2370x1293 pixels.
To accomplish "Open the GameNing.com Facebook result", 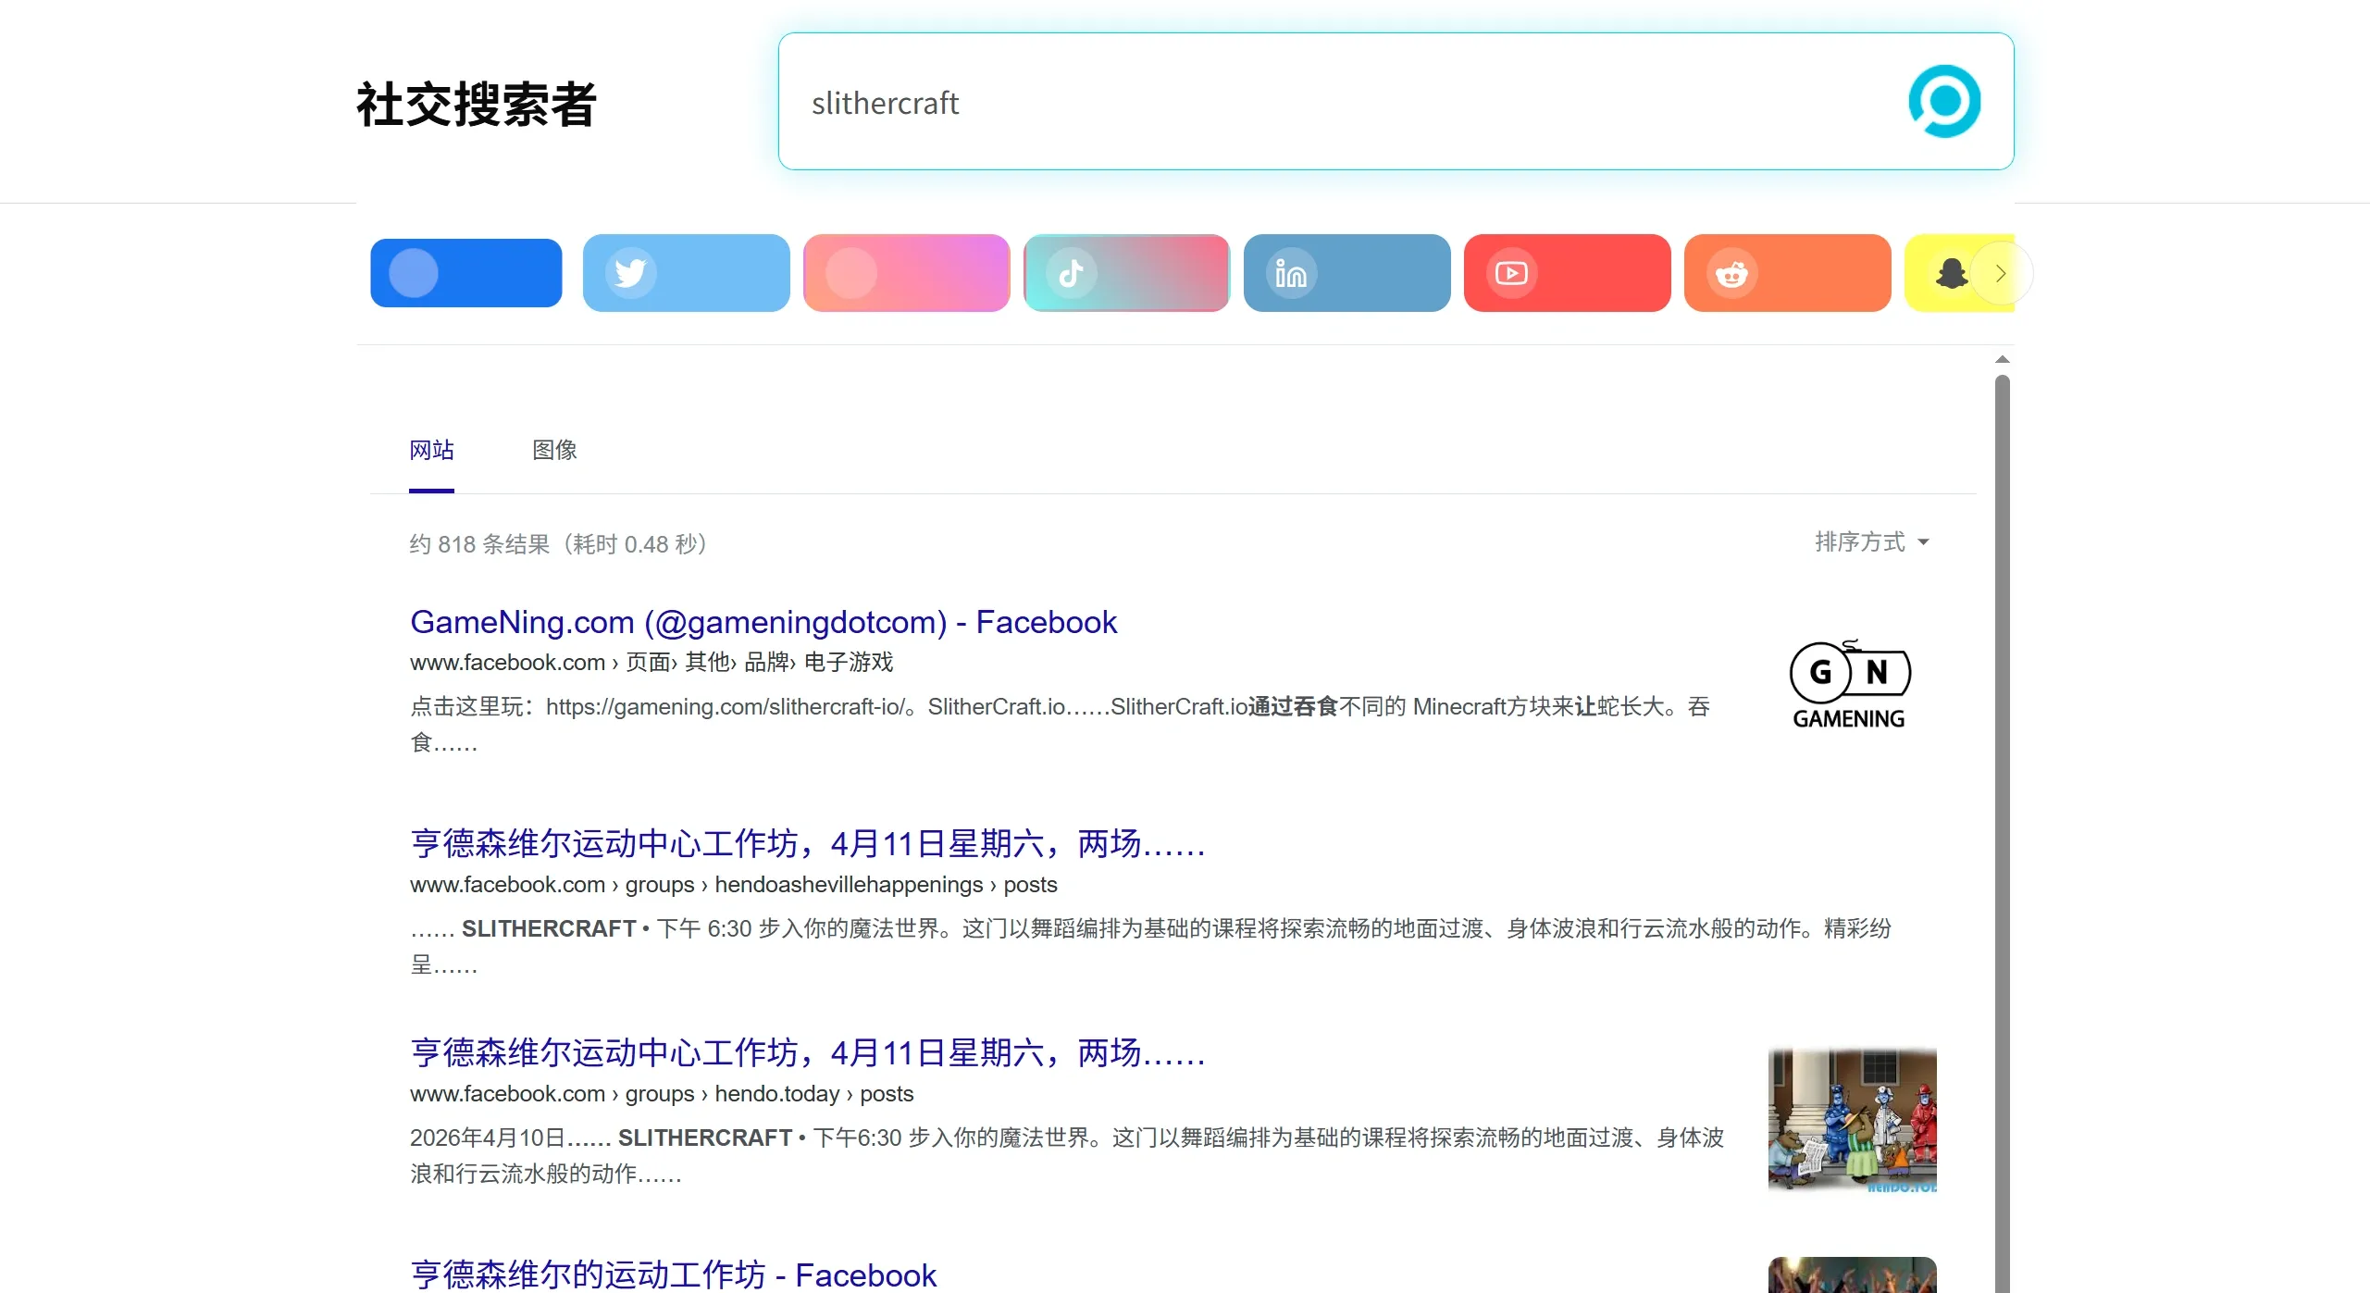I will [x=763, y=621].
